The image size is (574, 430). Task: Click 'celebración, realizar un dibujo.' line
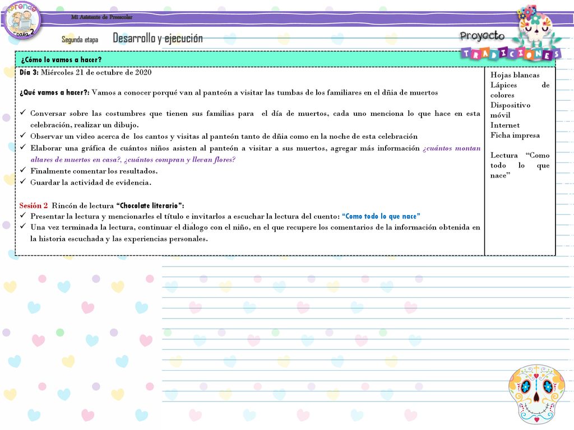click(x=85, y=125)
